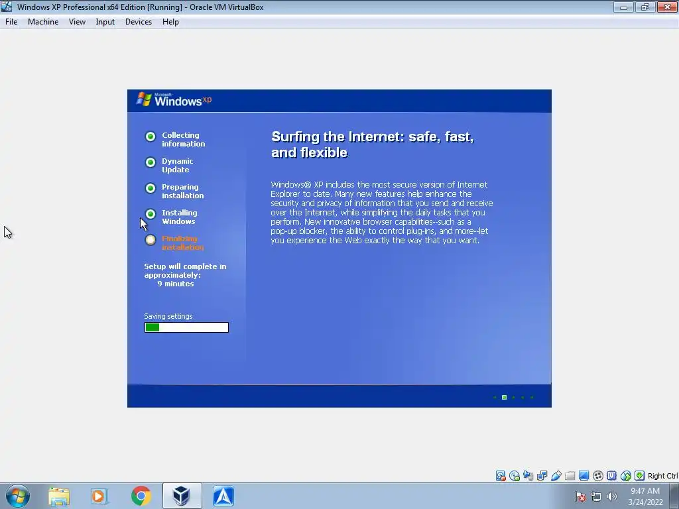Open the volume speaker tray icon
The height and width of the screenshot is (509, 679).
pyautogui.click(x=612, y=496)
